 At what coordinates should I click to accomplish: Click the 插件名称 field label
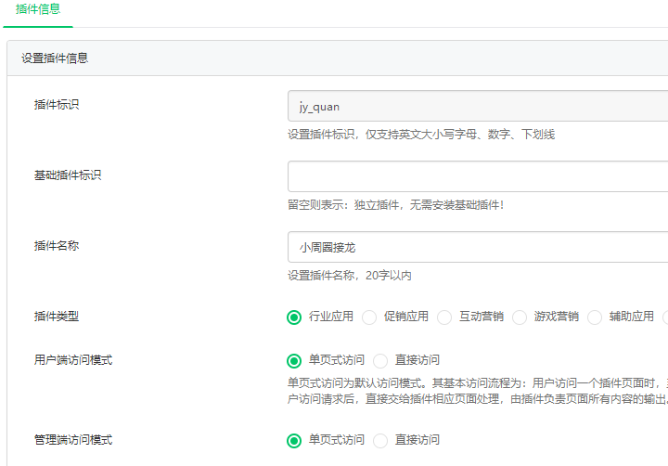(x=57, y=246)
